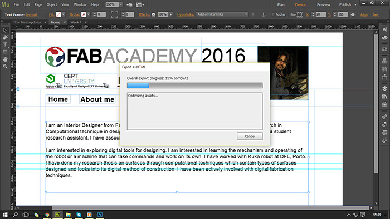Screen dimensions: 390x219
Task: Click the Align link in control bar
Action: tap(364, 14)
